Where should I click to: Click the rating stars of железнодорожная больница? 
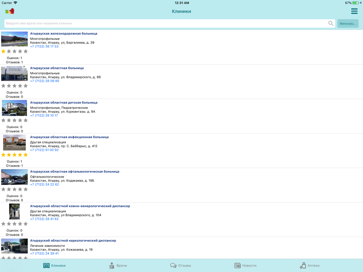point(15,51)
